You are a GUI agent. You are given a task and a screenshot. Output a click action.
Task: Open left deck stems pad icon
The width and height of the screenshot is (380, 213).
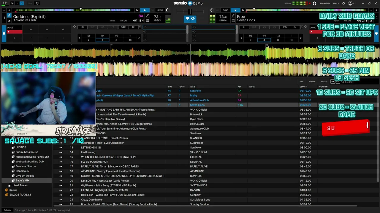click(x=148, y=21)
